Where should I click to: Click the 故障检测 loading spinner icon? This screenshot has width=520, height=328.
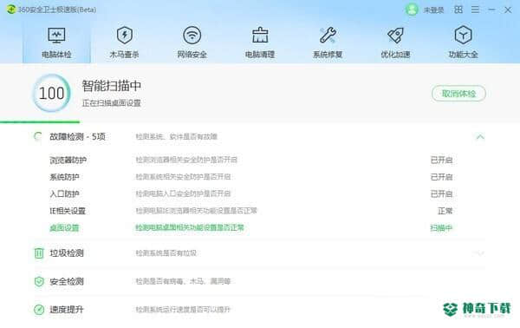click(x=38, y=136)
